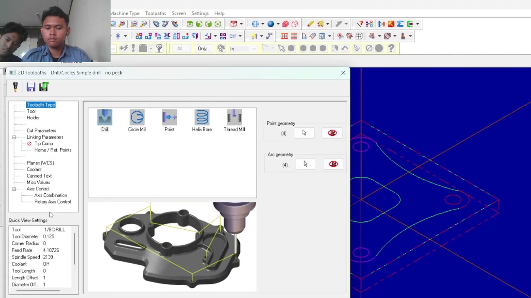Select the Circle Mill toolpath type

click(137, 121)
